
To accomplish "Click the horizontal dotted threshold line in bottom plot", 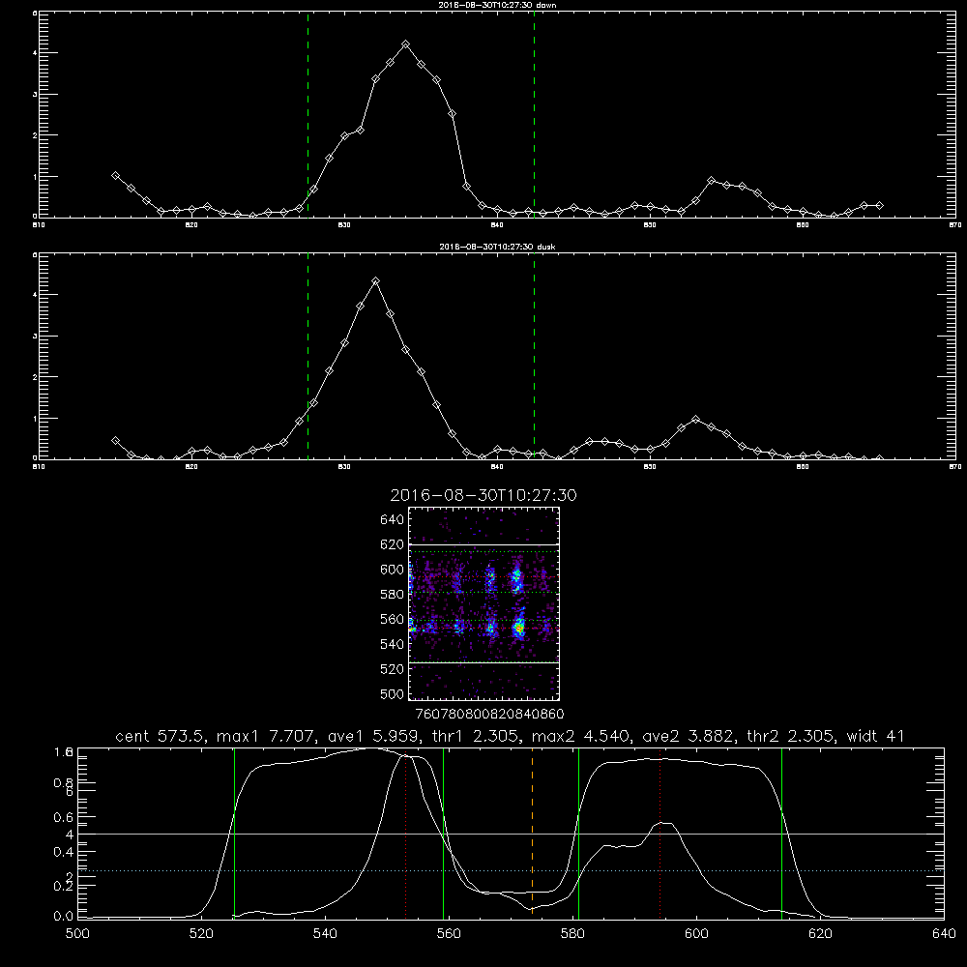I will (511, 871).
